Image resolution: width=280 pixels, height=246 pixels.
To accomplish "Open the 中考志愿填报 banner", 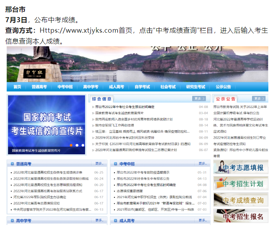I will click(240, 167).
